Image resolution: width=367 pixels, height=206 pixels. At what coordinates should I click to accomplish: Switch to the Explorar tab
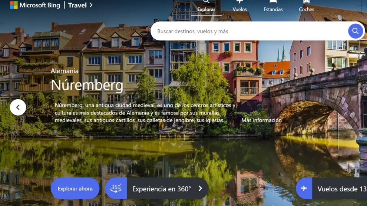pyautogui.click(x=206, y=9)
